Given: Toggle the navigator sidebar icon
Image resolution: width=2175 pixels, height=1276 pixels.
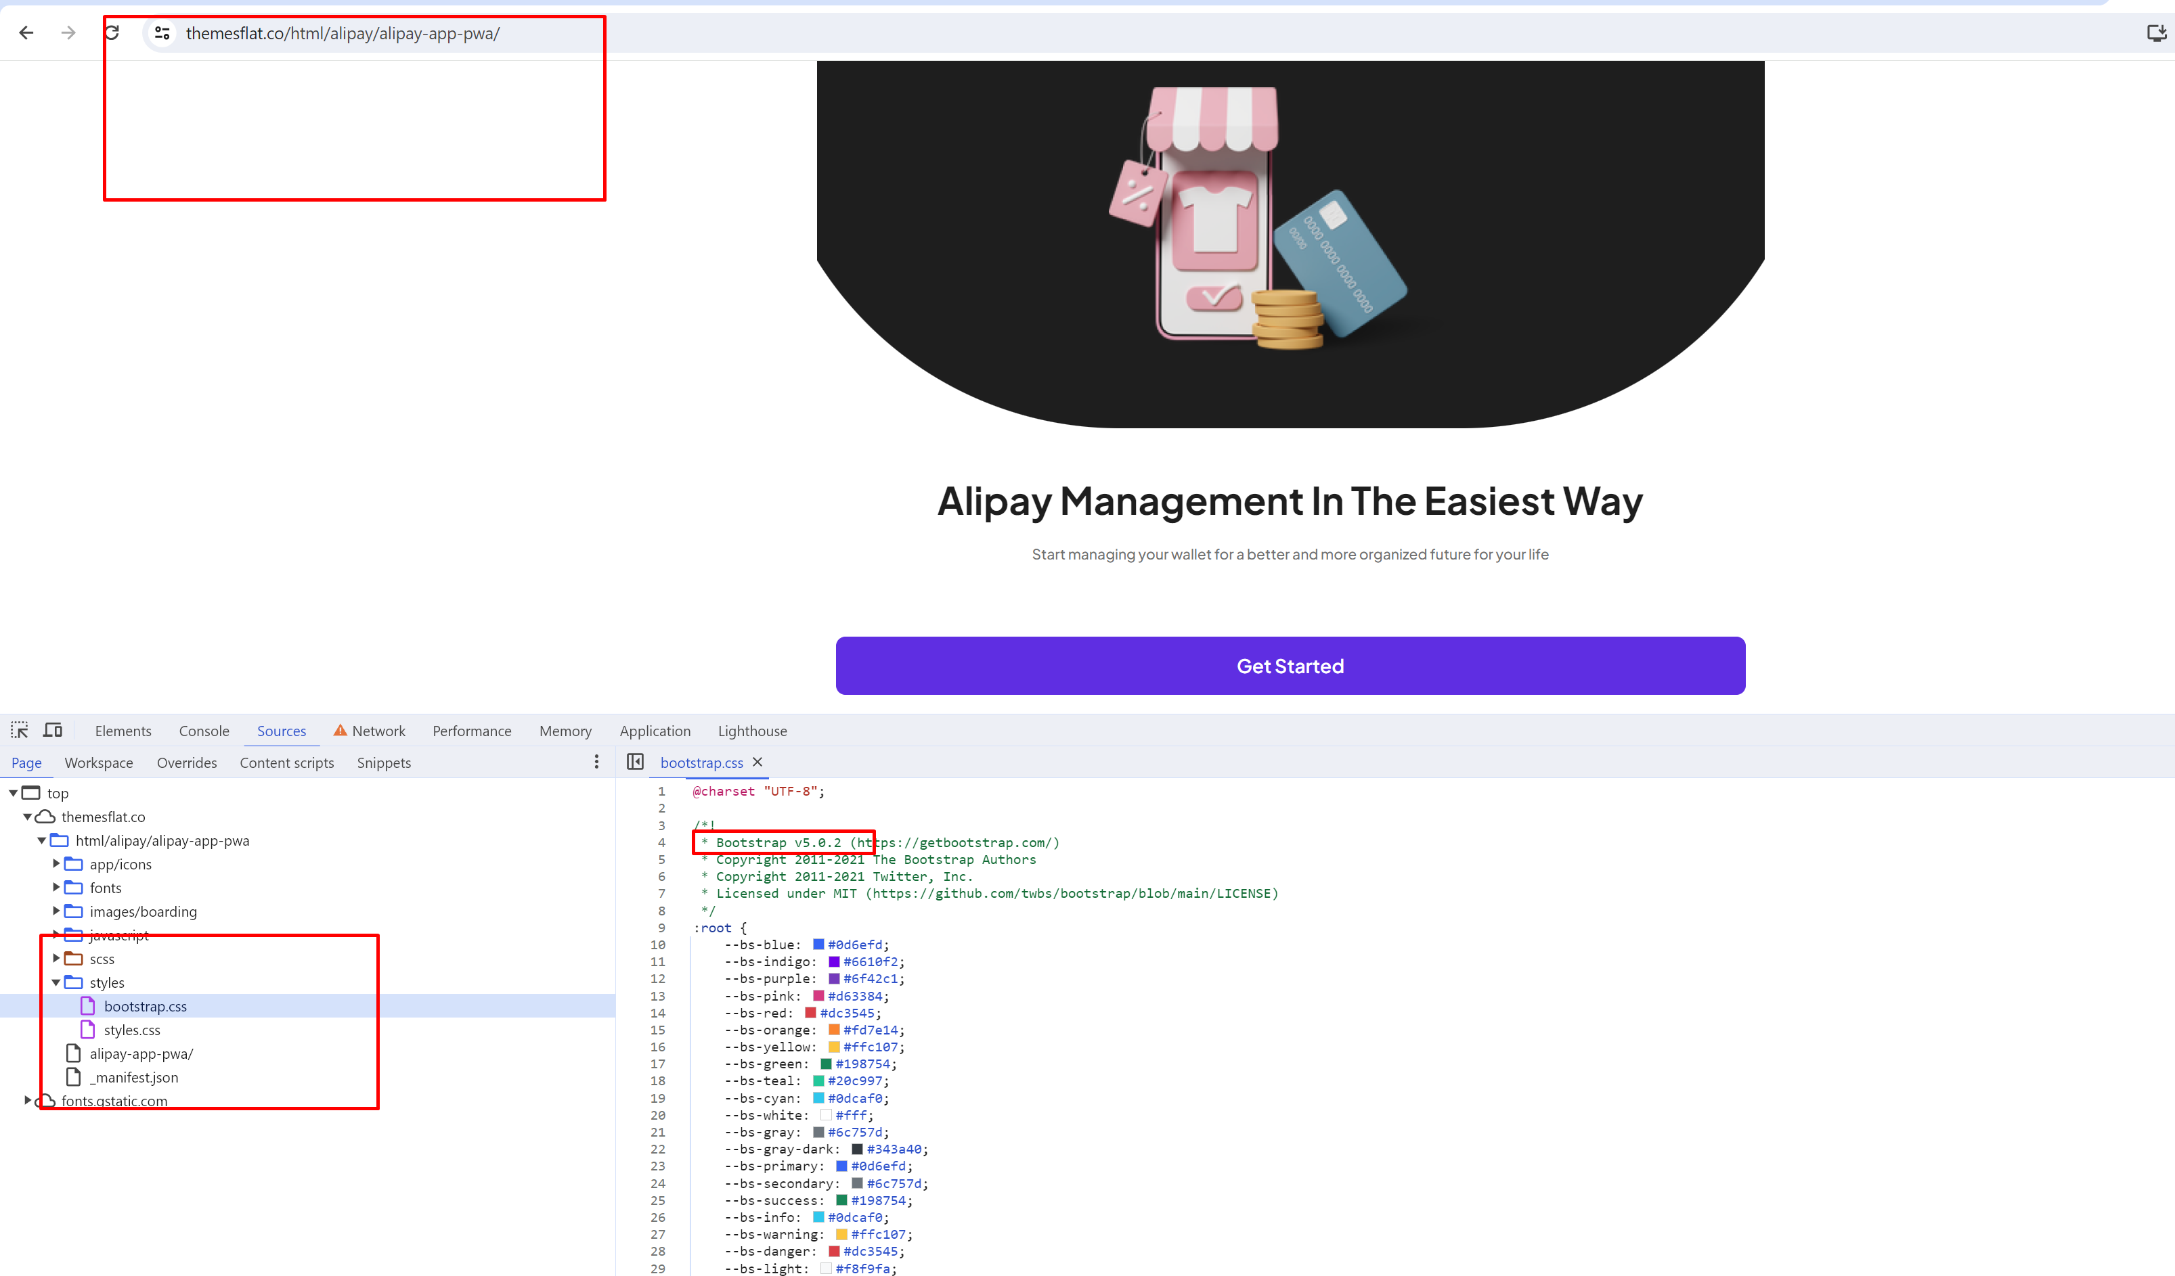Looking at the screenshot, I should click(635, 762).
